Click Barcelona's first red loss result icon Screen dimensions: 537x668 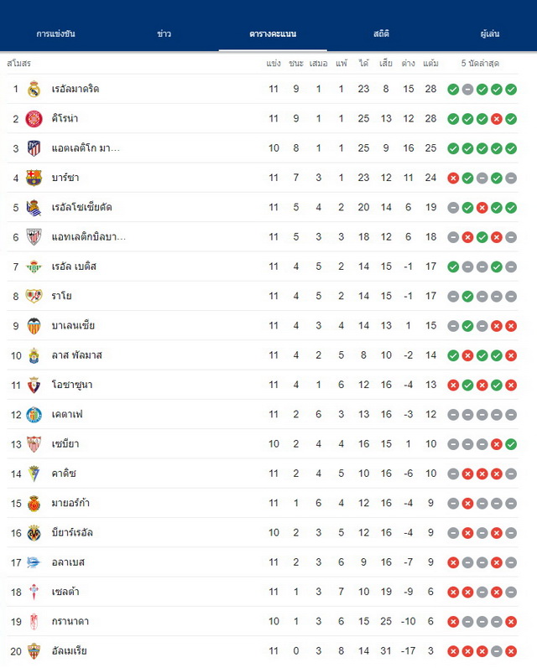pyautogui.click(x=453, y=178)
